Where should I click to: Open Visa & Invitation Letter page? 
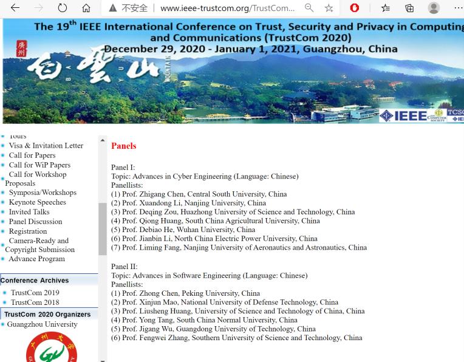(x=46, y=146)
